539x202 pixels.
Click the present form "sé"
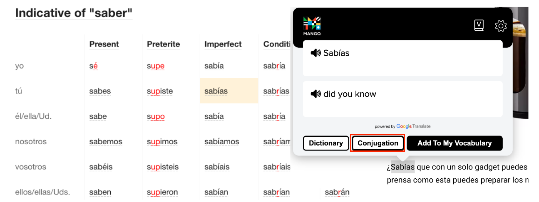click(x=93, y=66)
